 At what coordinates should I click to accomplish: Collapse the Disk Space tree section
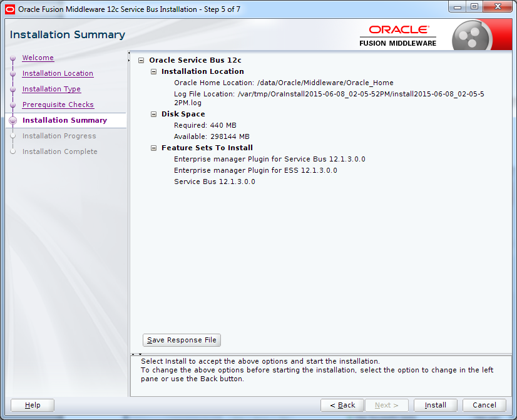(x=153, y=114)
